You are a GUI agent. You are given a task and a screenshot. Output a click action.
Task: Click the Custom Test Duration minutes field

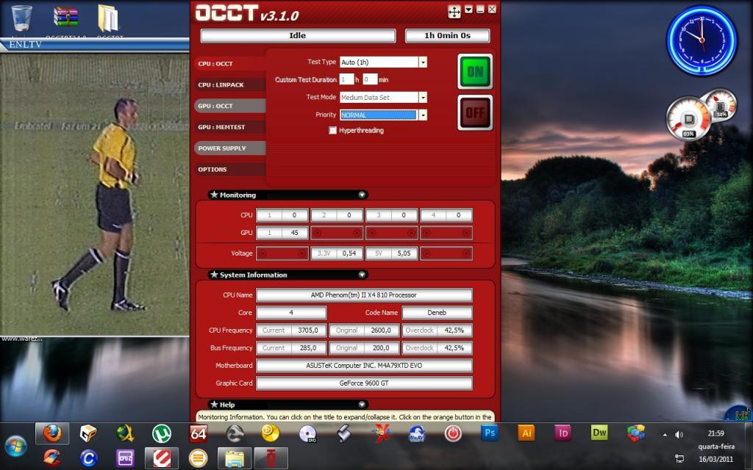pyautogui.click(x=370, y=79)
